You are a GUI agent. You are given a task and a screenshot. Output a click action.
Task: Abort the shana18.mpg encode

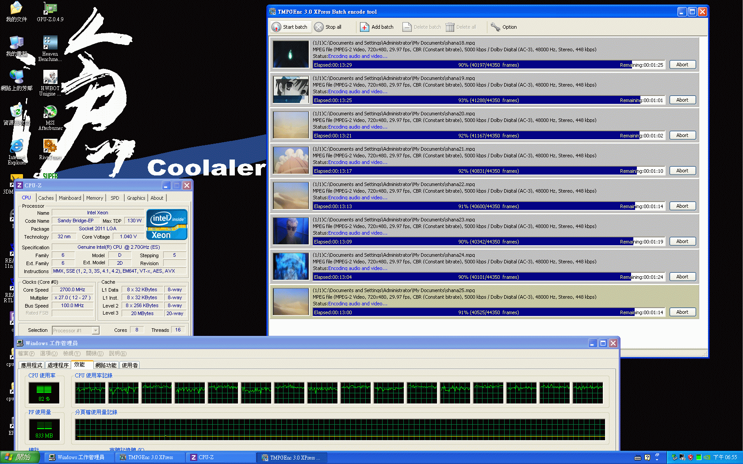pyautogui.click(x=682, y=65)
